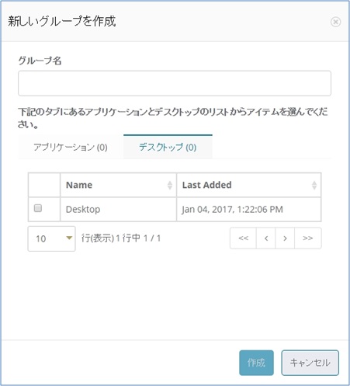
Task: Select the Desktop name cell
Action: [x=119, y=209]
